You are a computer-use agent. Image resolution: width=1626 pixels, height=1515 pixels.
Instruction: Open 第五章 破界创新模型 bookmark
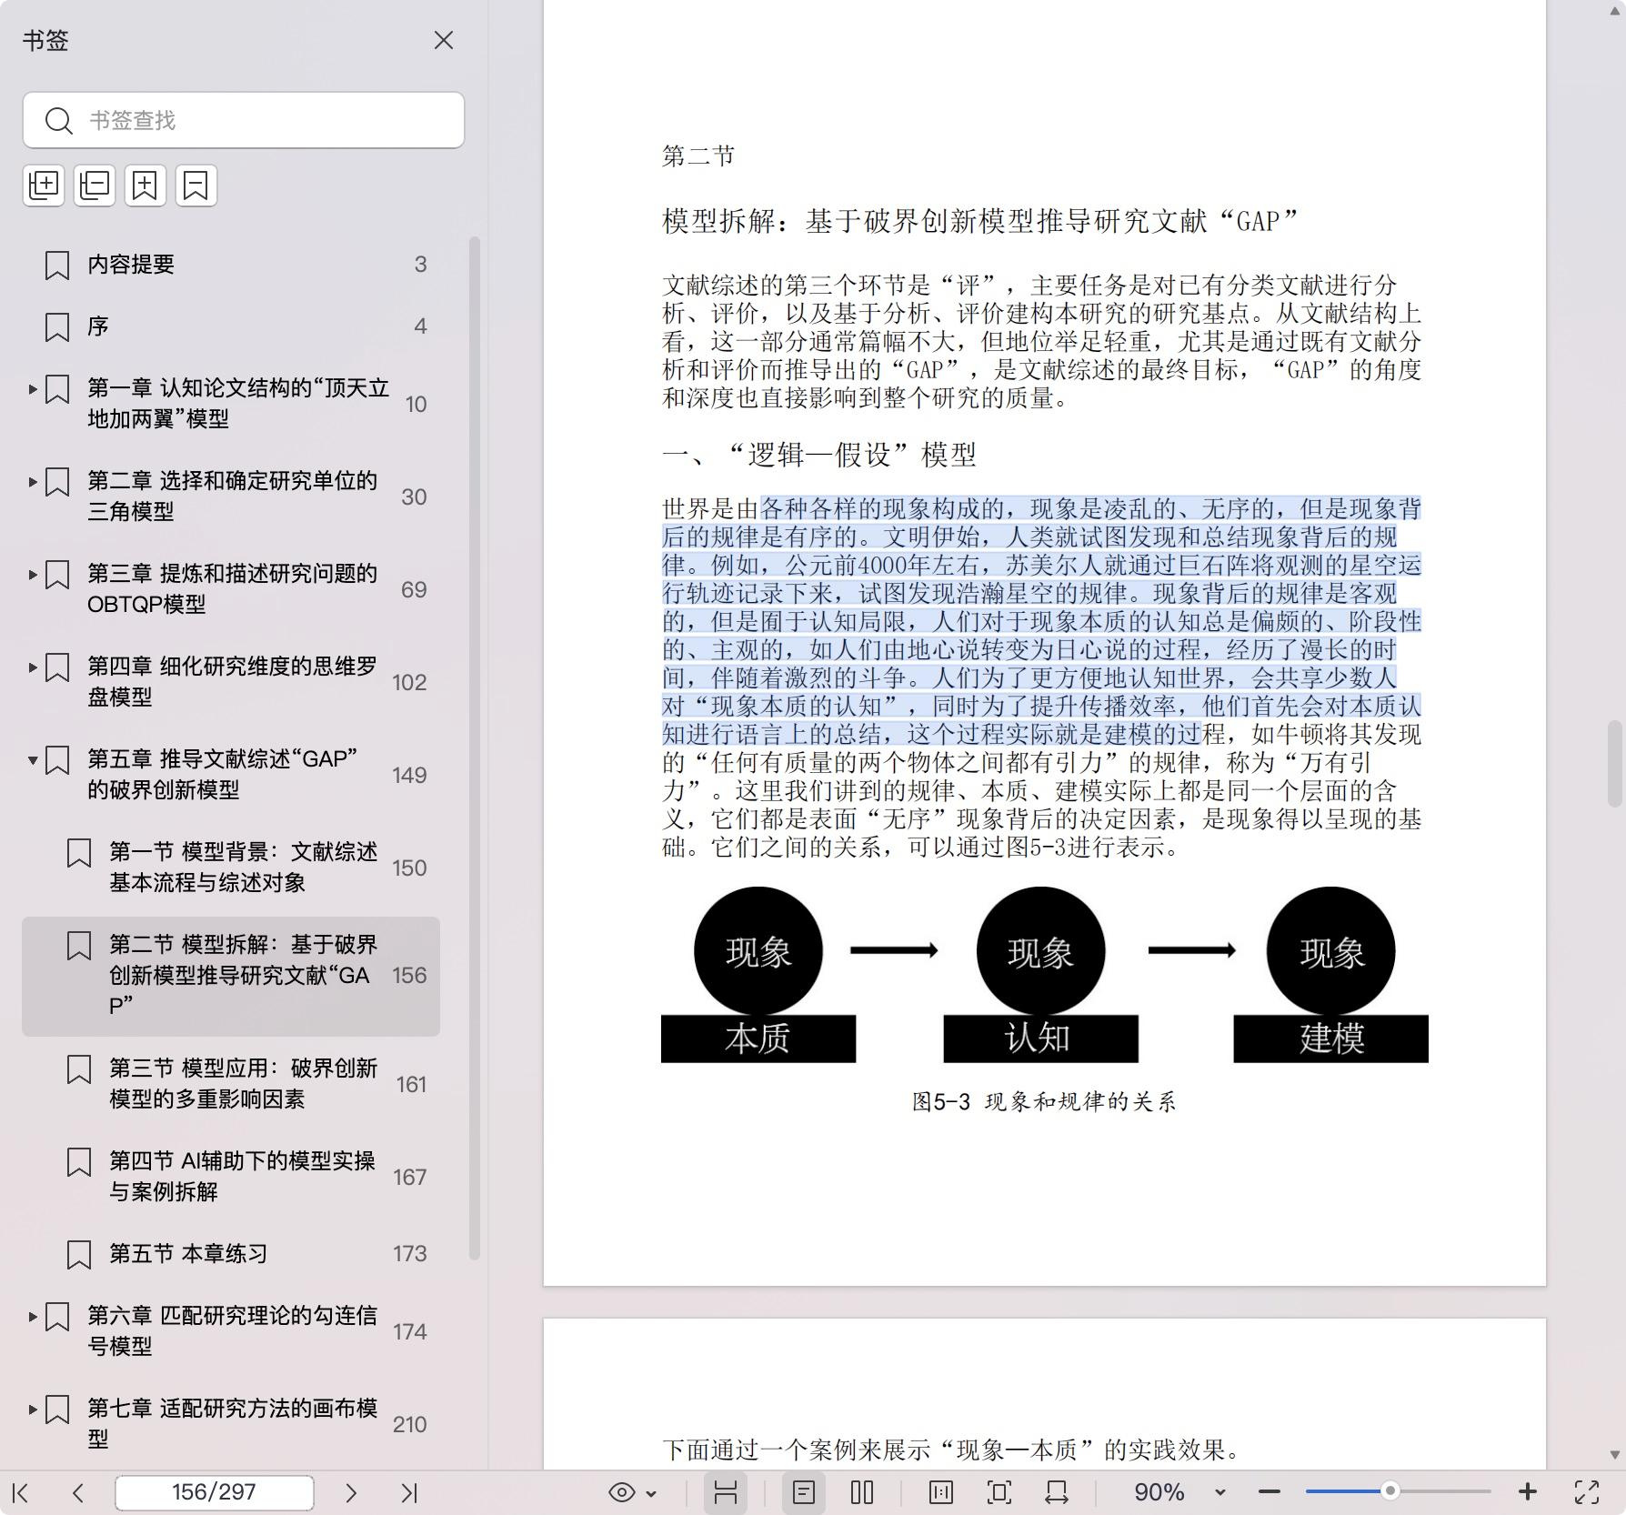231,775
